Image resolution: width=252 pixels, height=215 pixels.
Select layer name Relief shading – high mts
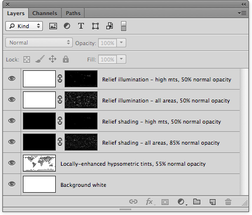point(162,122)
